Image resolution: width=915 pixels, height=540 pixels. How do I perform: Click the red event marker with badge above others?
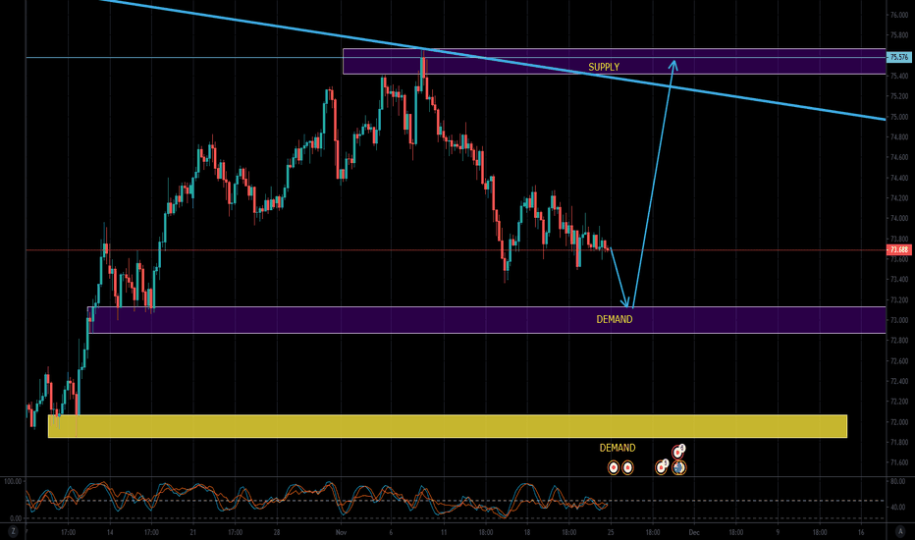point(677,452)
